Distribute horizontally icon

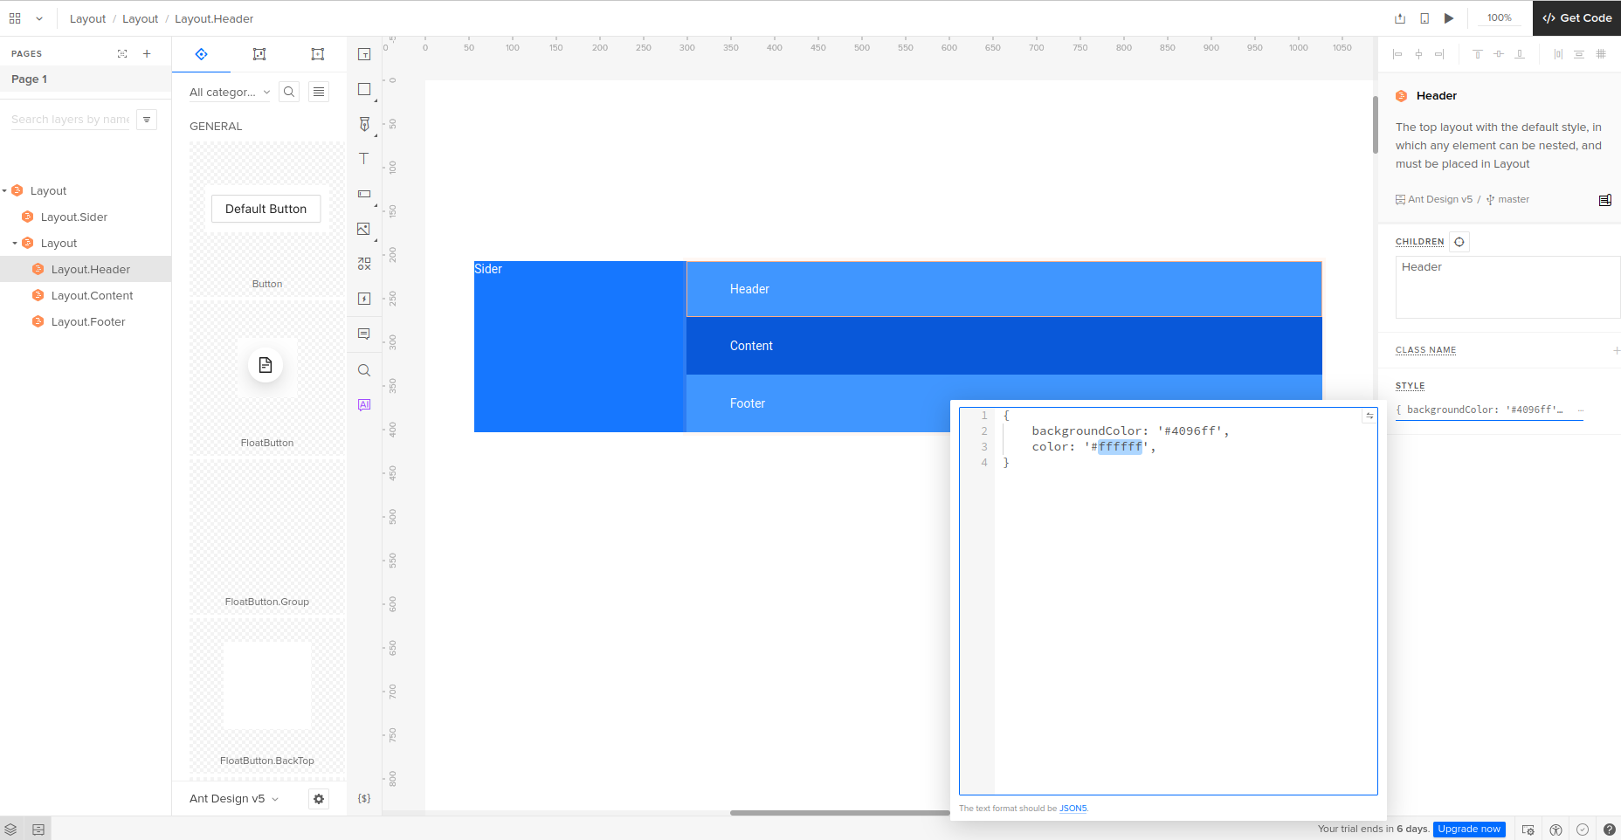tap(1558, 54)
